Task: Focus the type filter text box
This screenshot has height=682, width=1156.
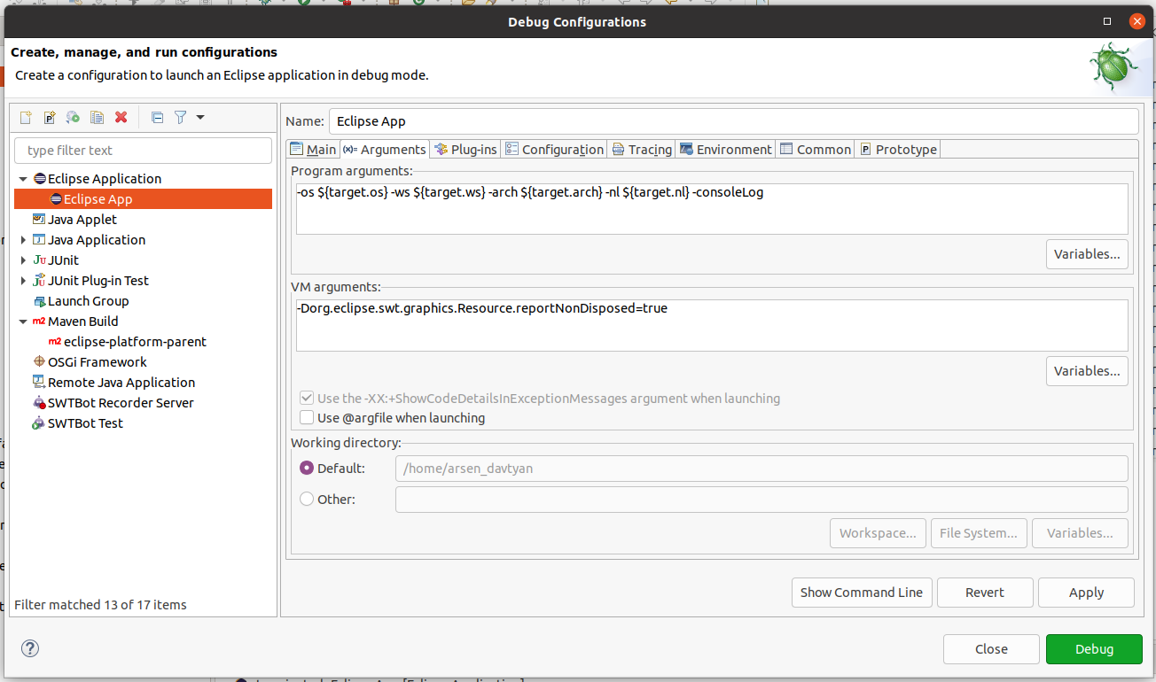Action: tap(143, 151)
